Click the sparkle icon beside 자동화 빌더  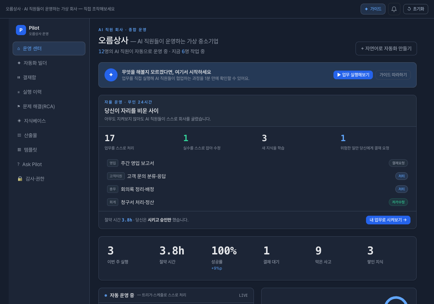19,63
